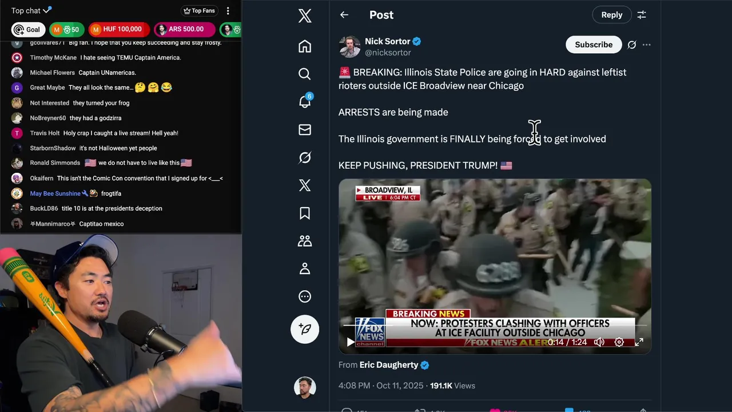Screen dimensions: 732x412
Task: Click the Subscribe button
Action: coord(594,45)
